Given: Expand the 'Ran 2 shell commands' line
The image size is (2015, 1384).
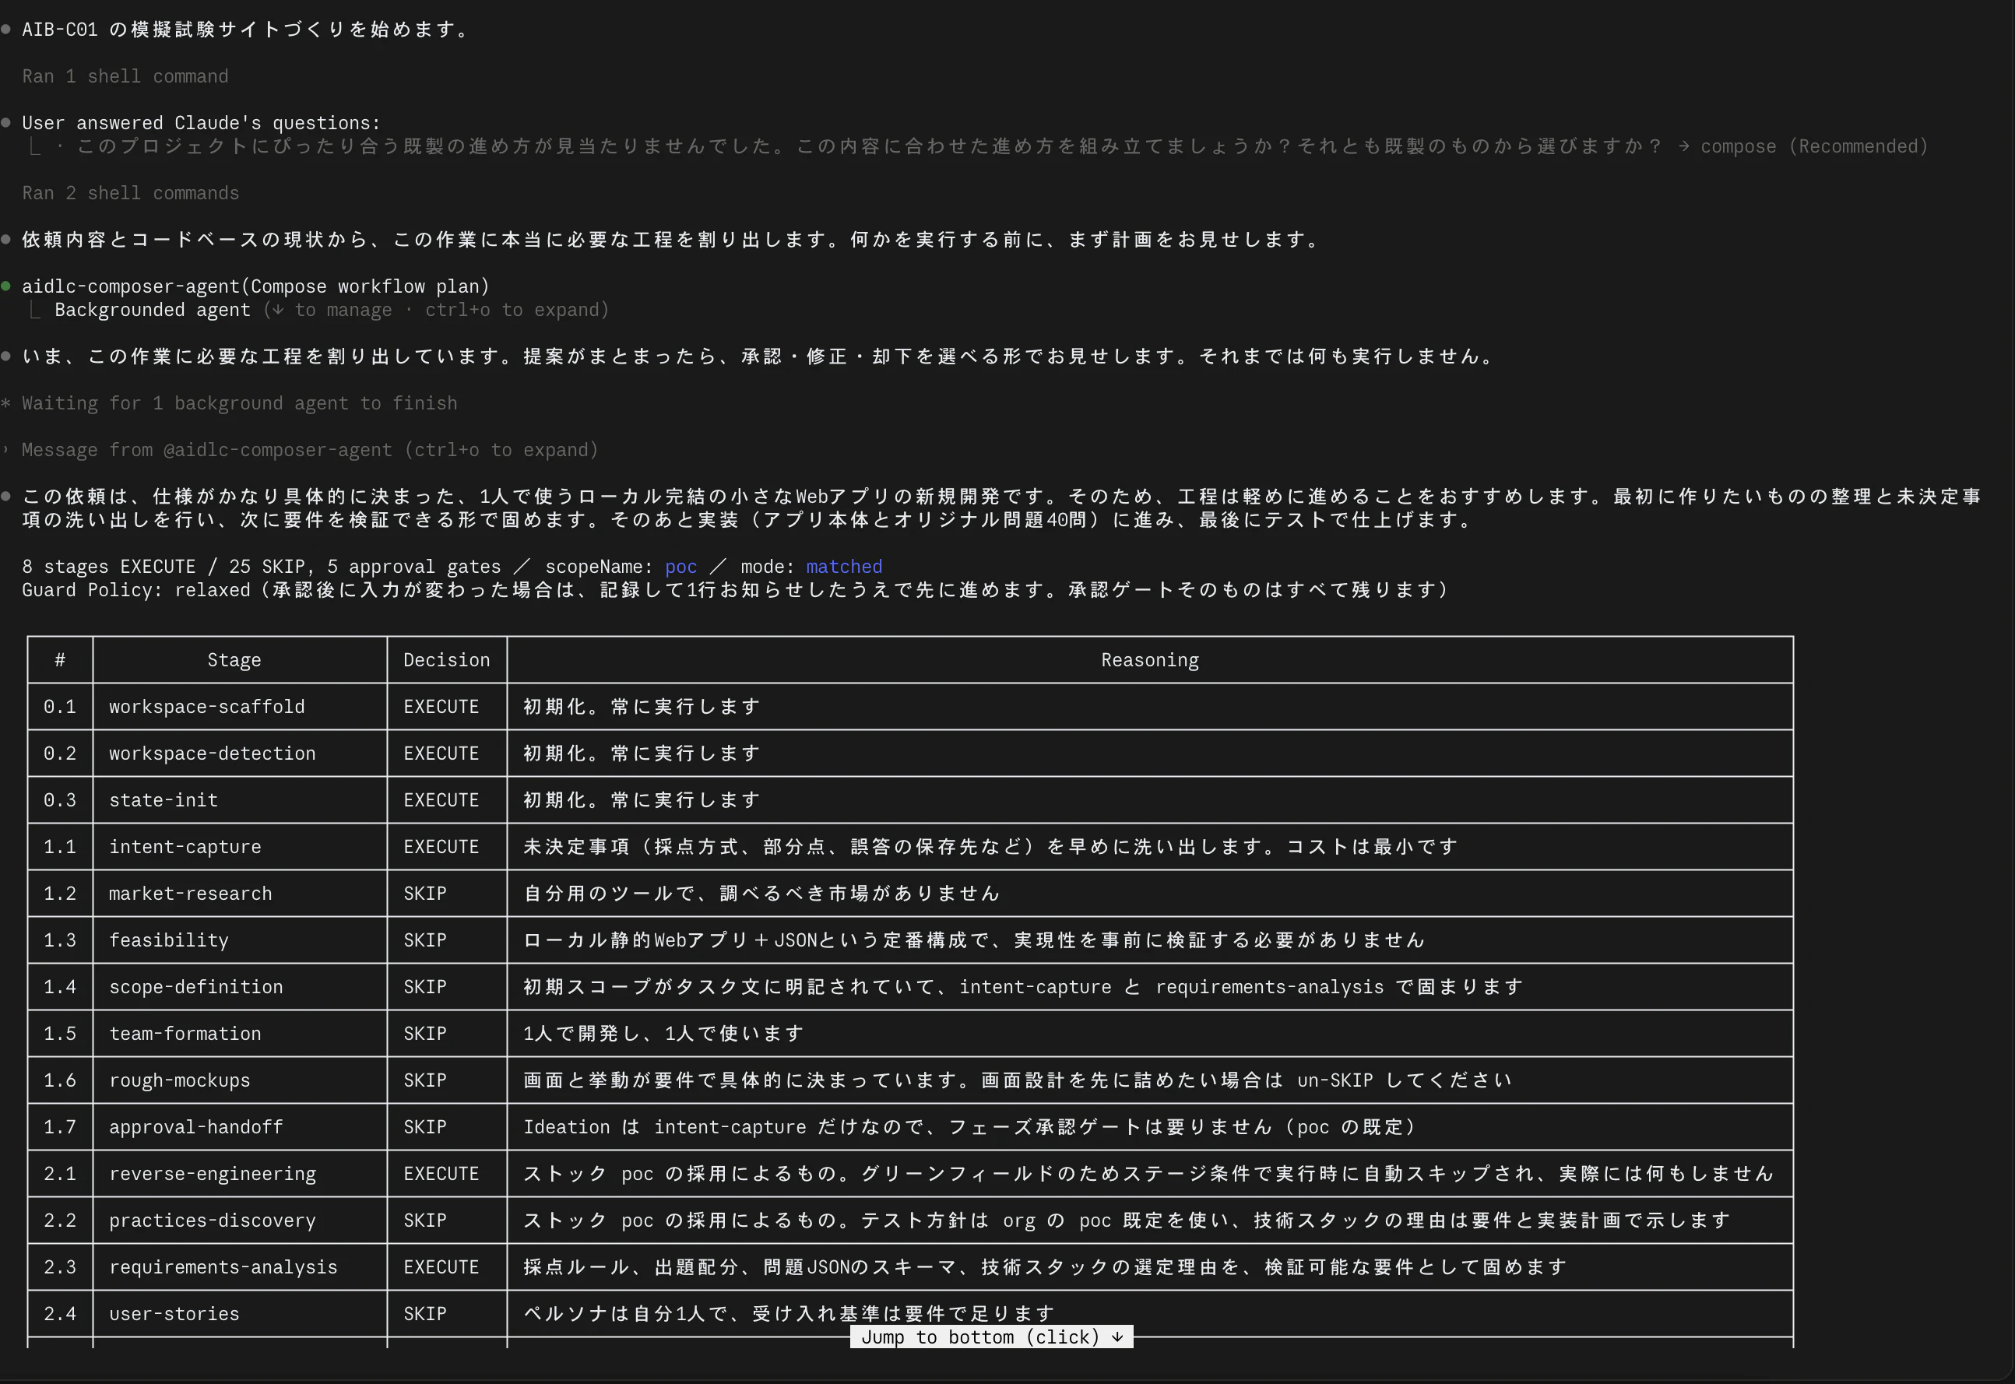Looking at the screenshot, I should (x=130, y=192).
